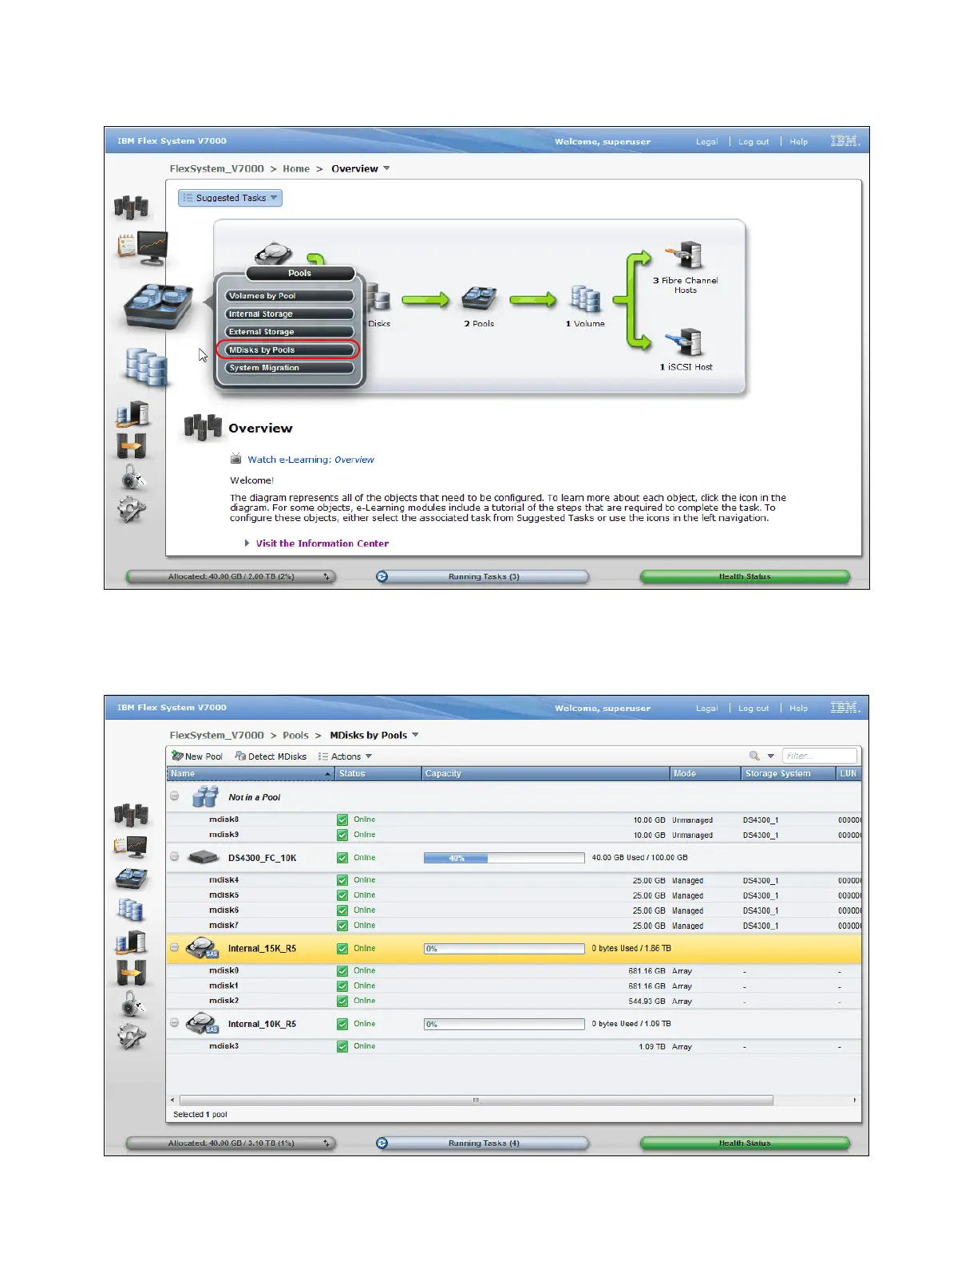Sort by the Capacity column header
977x1264 pixels.
click(x=546, y=774)
